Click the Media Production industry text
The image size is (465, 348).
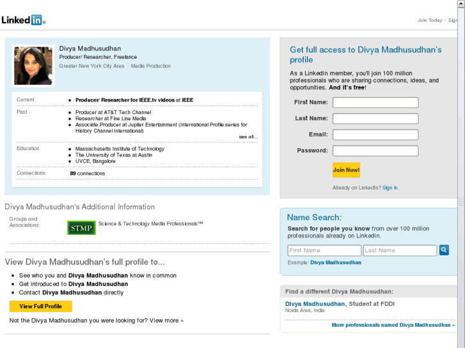151,66
